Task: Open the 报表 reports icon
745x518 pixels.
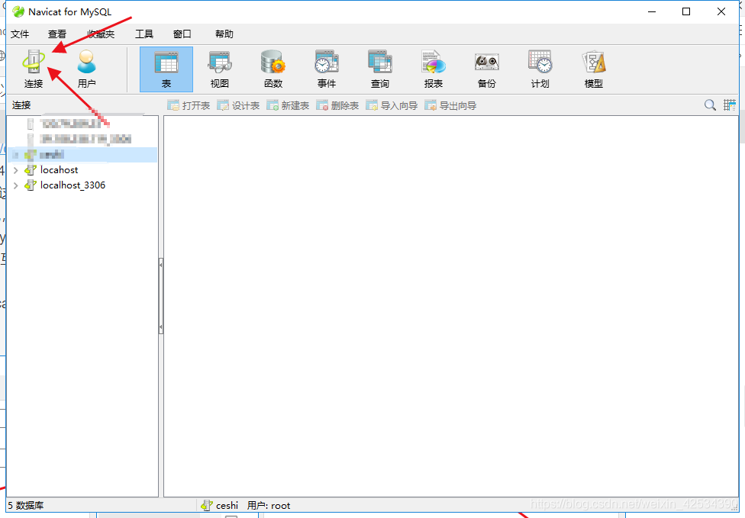Action: pyautogui.click(x=434, y=69)
